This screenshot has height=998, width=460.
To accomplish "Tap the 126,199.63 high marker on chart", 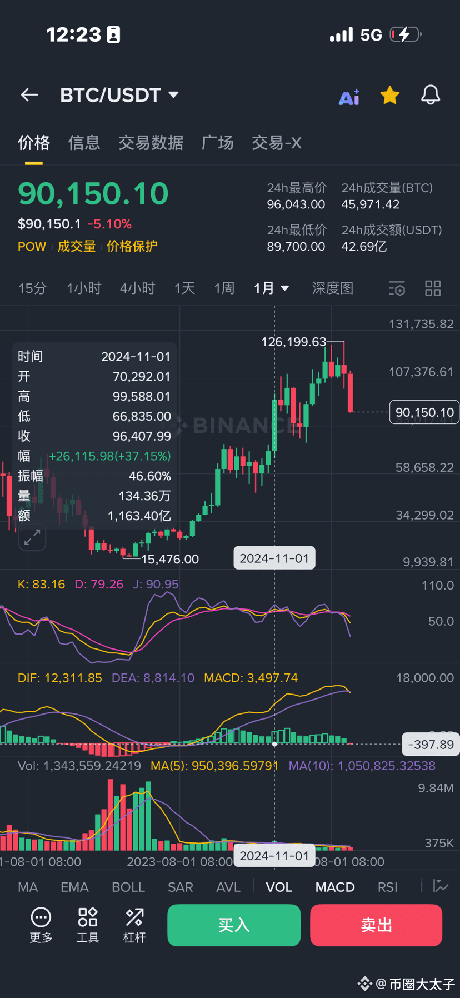I will point(294,342).
